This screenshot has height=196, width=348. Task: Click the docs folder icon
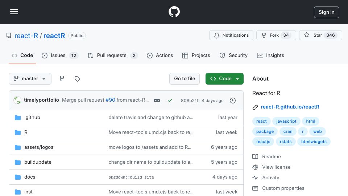pos(18,177)
